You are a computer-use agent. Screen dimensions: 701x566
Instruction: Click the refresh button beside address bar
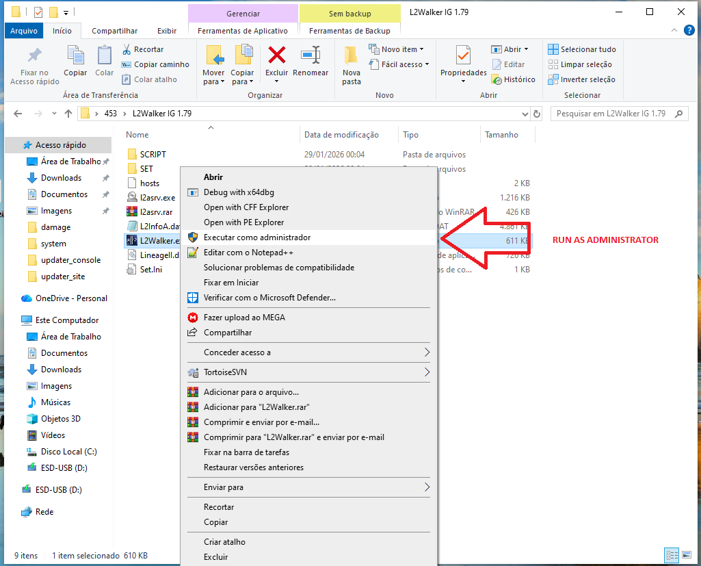click(537, 114)
